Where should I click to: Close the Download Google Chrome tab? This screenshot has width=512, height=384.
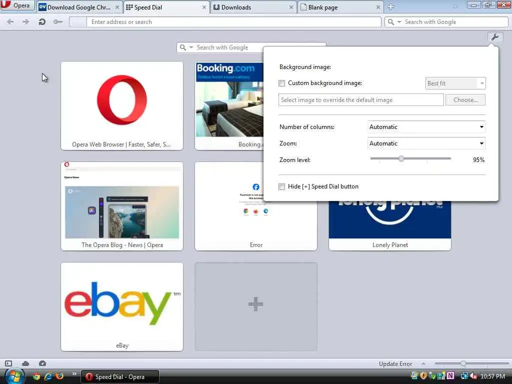pyautogui.click(x=117, y=7)
